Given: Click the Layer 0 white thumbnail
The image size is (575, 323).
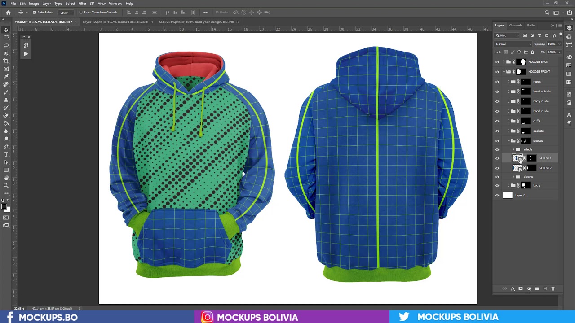Looking at the screenshot, I should (x=508, y=196).
